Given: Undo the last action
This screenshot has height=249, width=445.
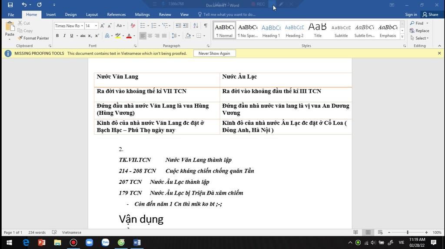Looking at the screenshot, I should [x=24, y=5].
